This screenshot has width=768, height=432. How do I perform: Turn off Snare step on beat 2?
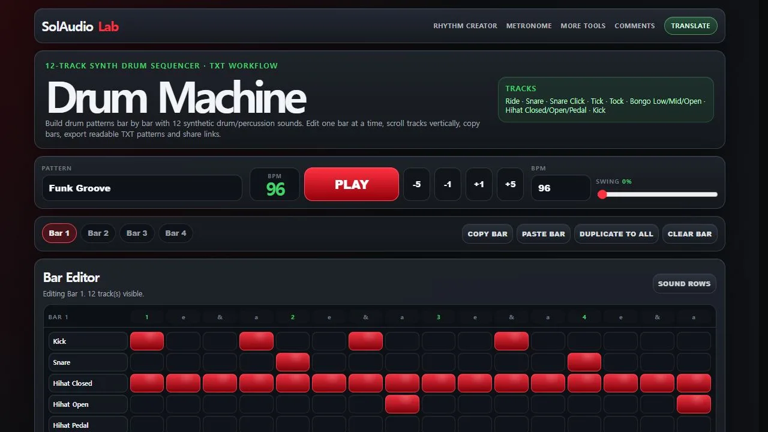pos(293,362)
